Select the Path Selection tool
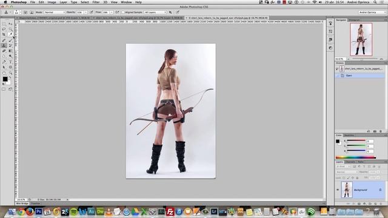Image resolution: width=388 pixels, height=218 pixels. pos(4,67)
